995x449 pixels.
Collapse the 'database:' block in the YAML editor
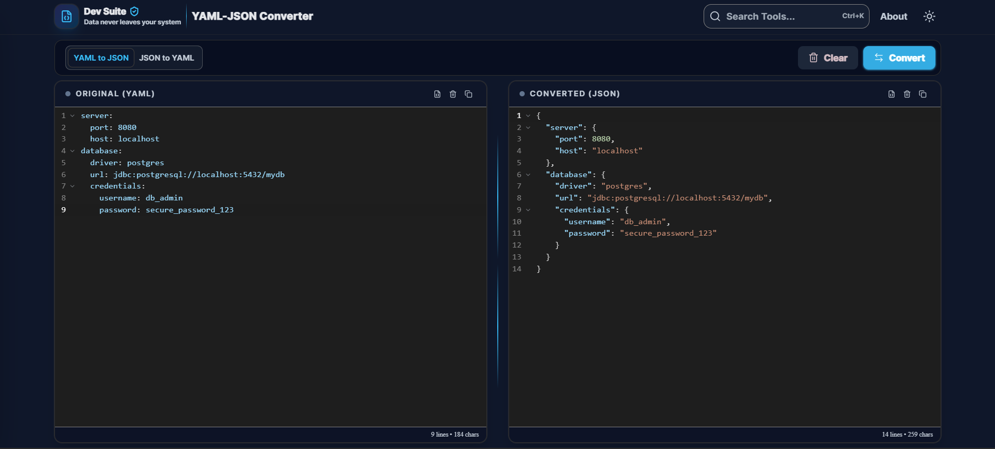pyautogui.click(x=73, y=151)
